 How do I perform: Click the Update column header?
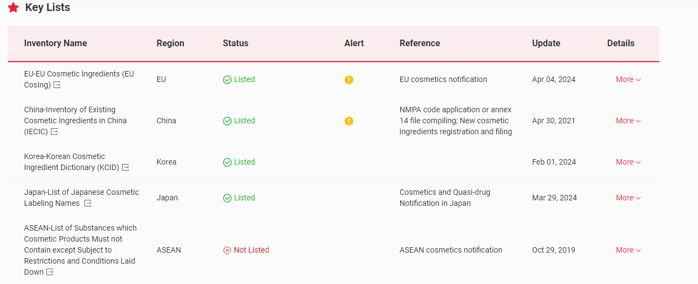pyautogui.click(x=546, y=43)
